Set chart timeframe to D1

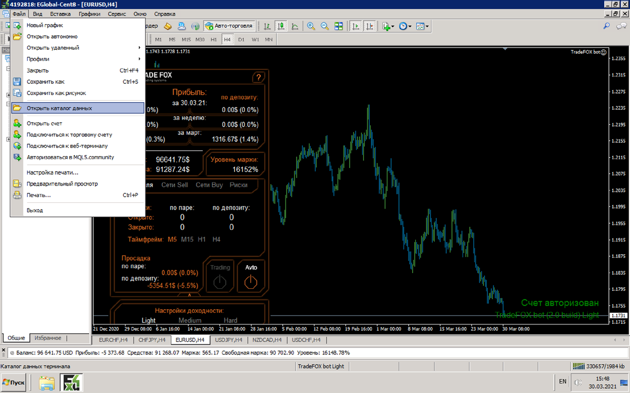241,39
